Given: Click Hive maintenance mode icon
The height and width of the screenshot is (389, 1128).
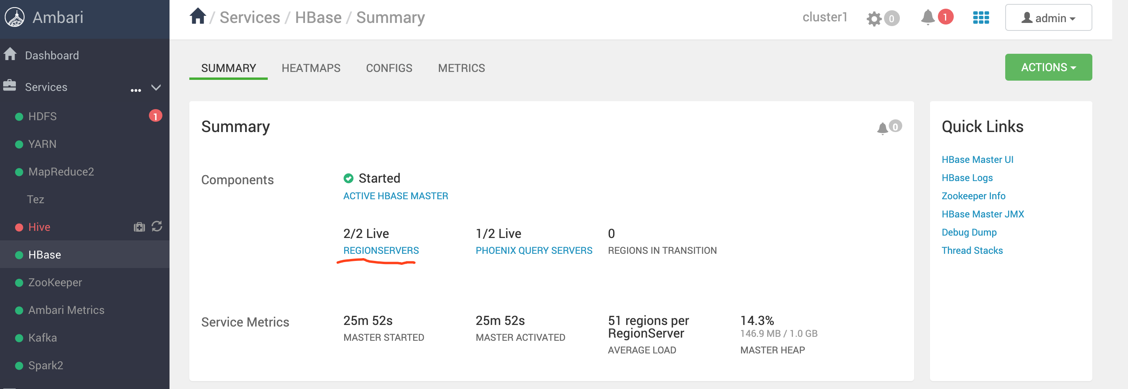Looking at the screenshot, I should pos(139,227).
